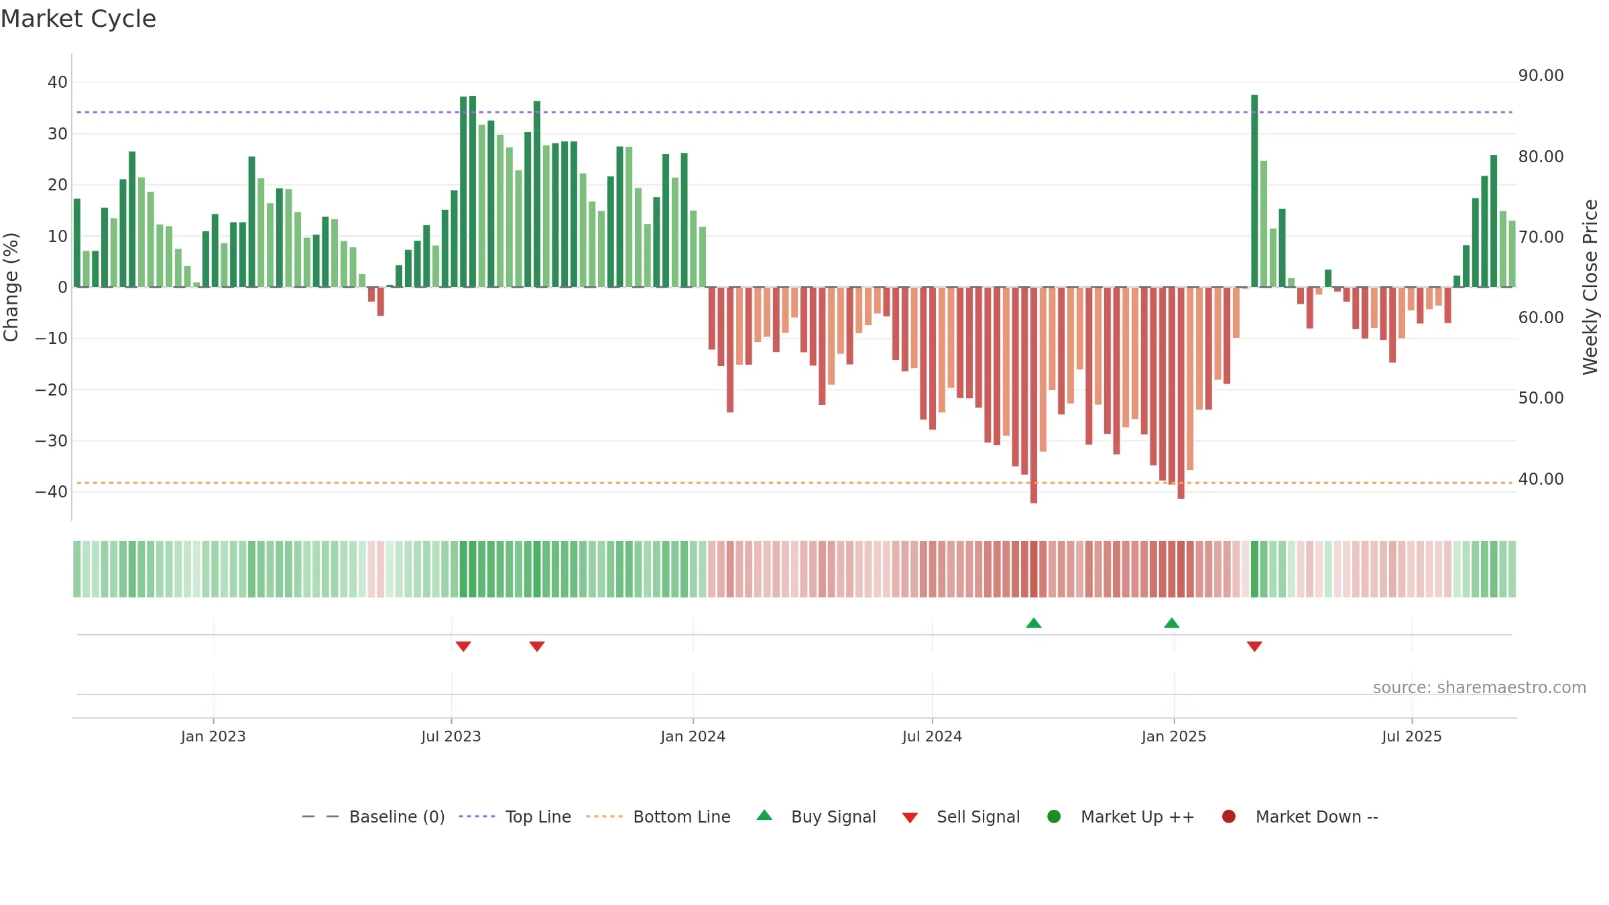Click the Jul 2024 axis label
The width and height of the screenshot is (1609, 905).
[x=932, y=737]
